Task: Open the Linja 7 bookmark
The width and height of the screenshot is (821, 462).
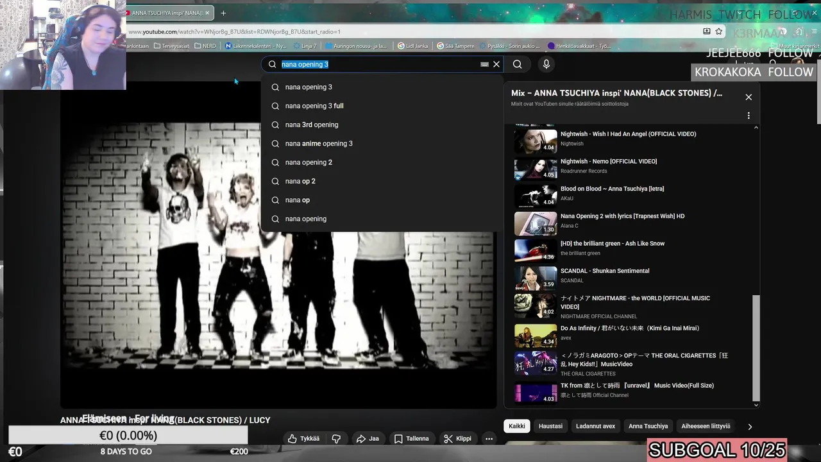Action: tap(305, 46)
